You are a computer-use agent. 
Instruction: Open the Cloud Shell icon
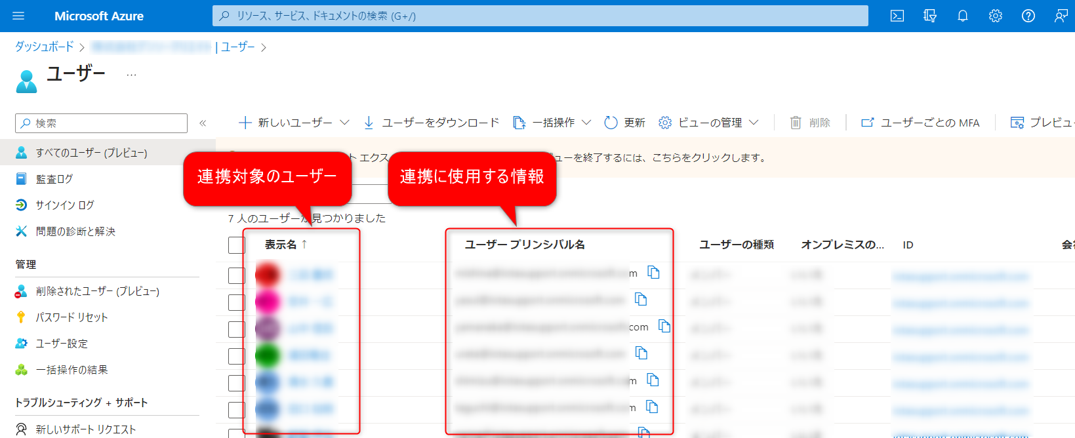(897, 16)
